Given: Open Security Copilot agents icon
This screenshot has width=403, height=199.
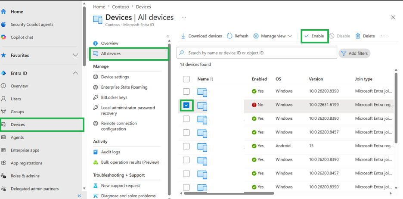Looking at the screenshot, I should [x=3, y=25].
